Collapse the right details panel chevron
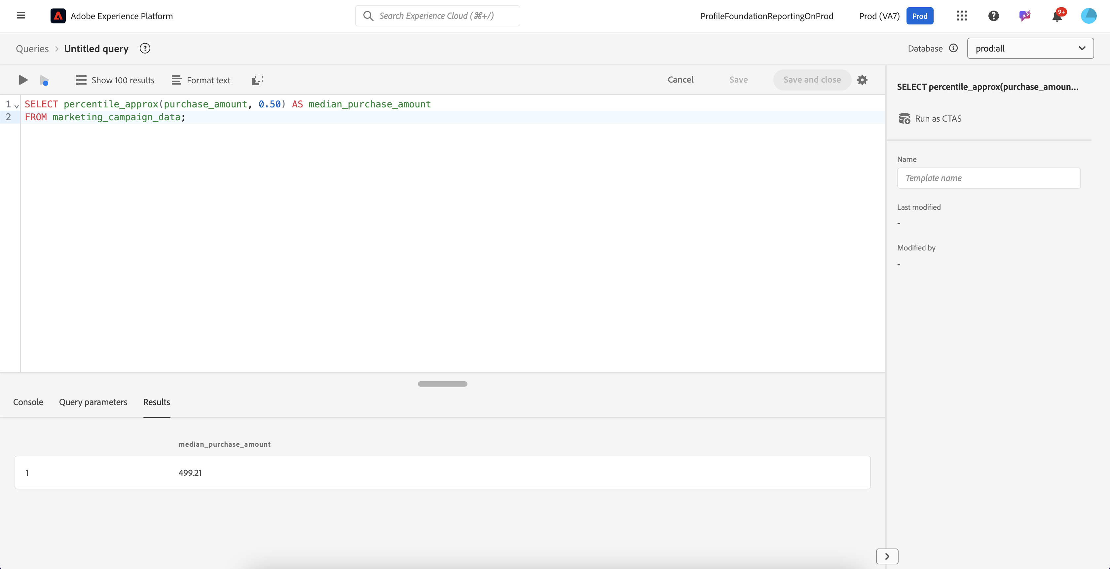The image size is (1110, 569). tap(887, 556)
